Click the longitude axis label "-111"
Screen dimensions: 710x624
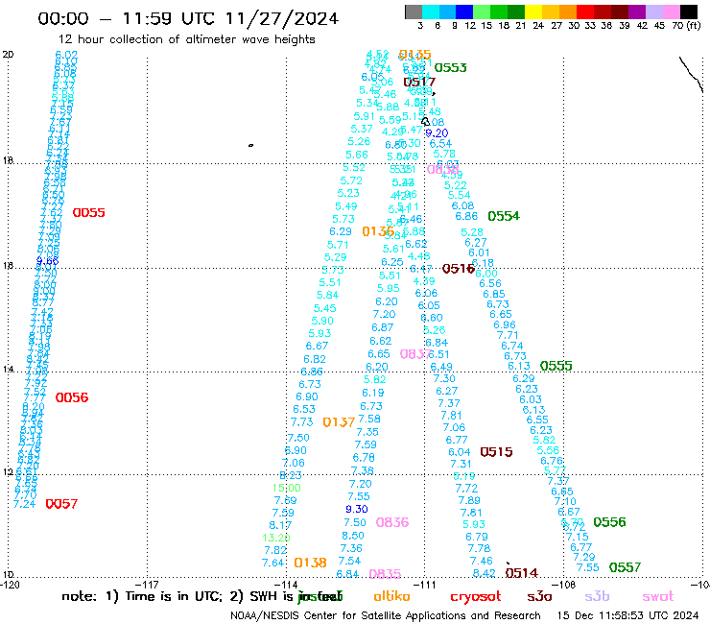coord(425,585)
